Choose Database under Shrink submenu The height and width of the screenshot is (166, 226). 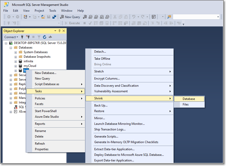(189, 99)
